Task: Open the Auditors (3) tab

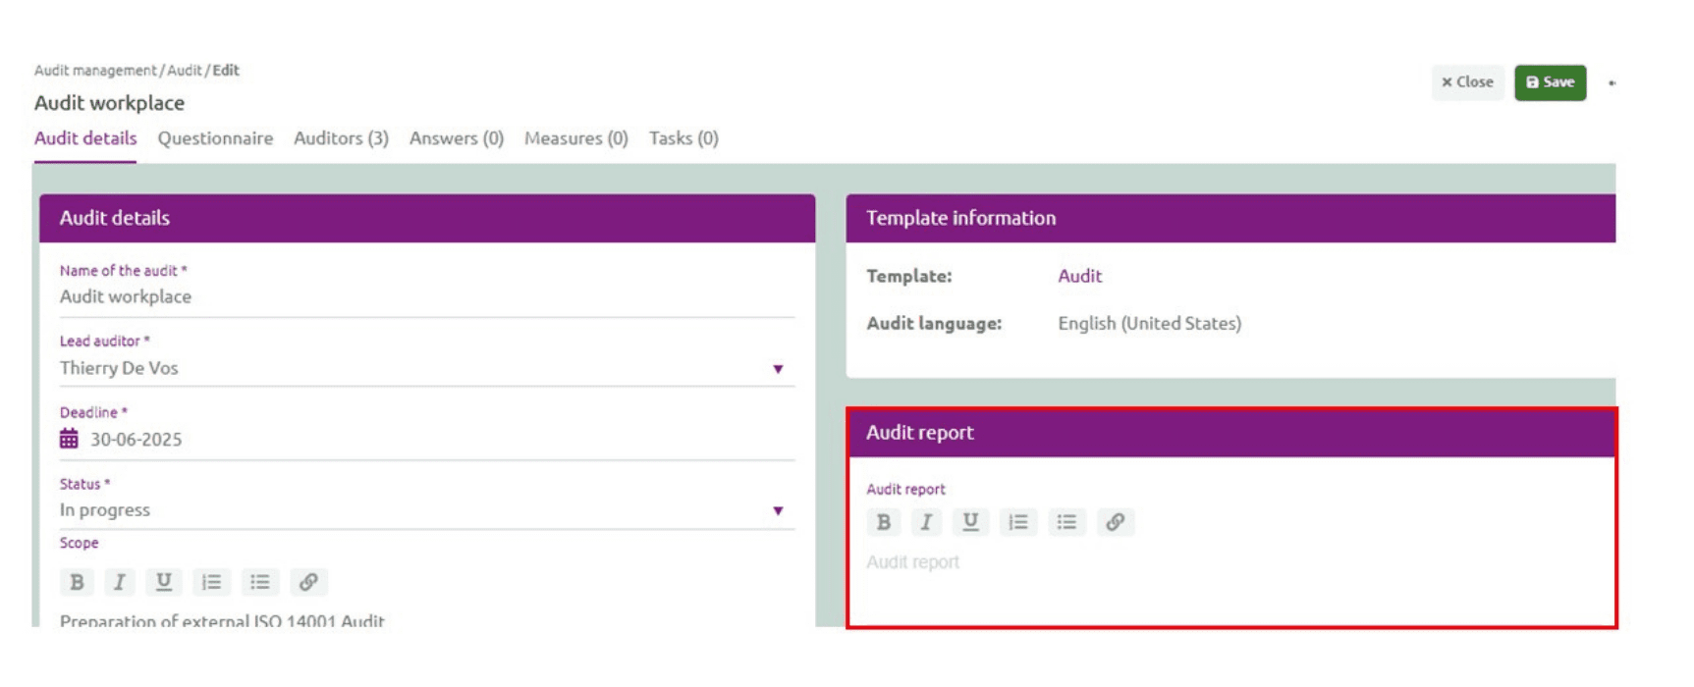Action: click(341, 138)
